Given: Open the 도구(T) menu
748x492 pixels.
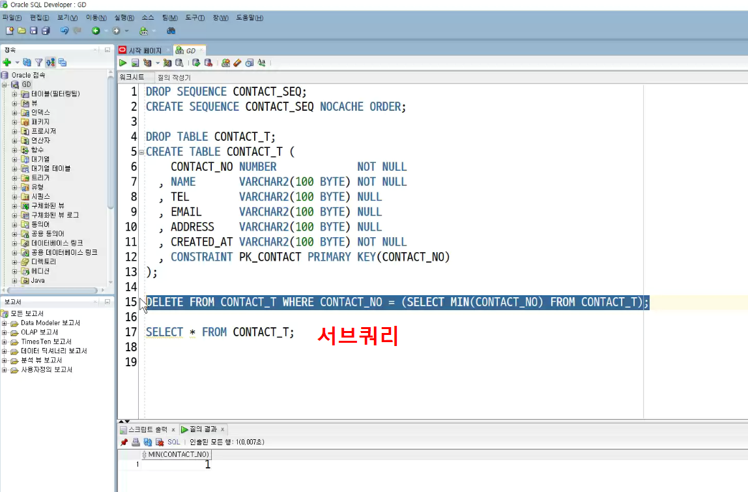Looking at the screenshot, I should click(x=195, y=18).
